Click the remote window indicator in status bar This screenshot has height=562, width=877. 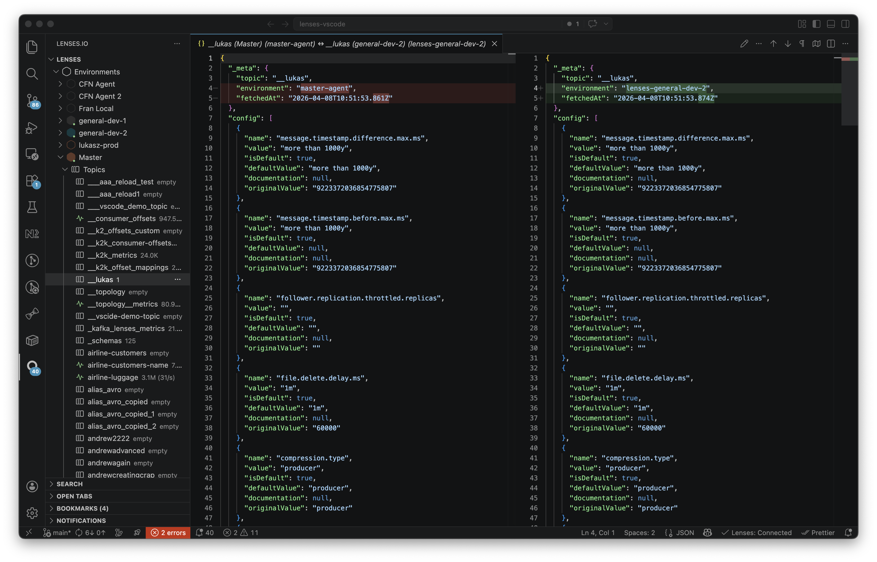click(x=29, y=533)
